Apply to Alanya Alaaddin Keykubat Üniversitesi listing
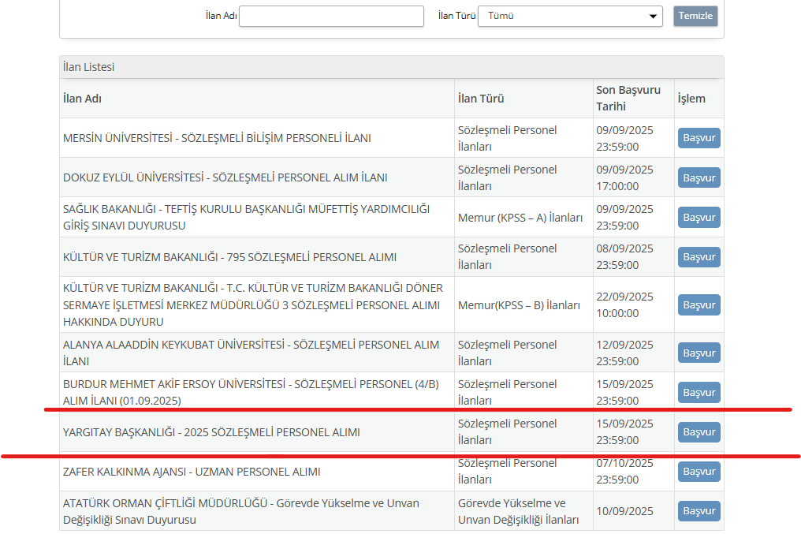Image resolution: width=801 pixels, height=534 pixels. coord(699,353)
